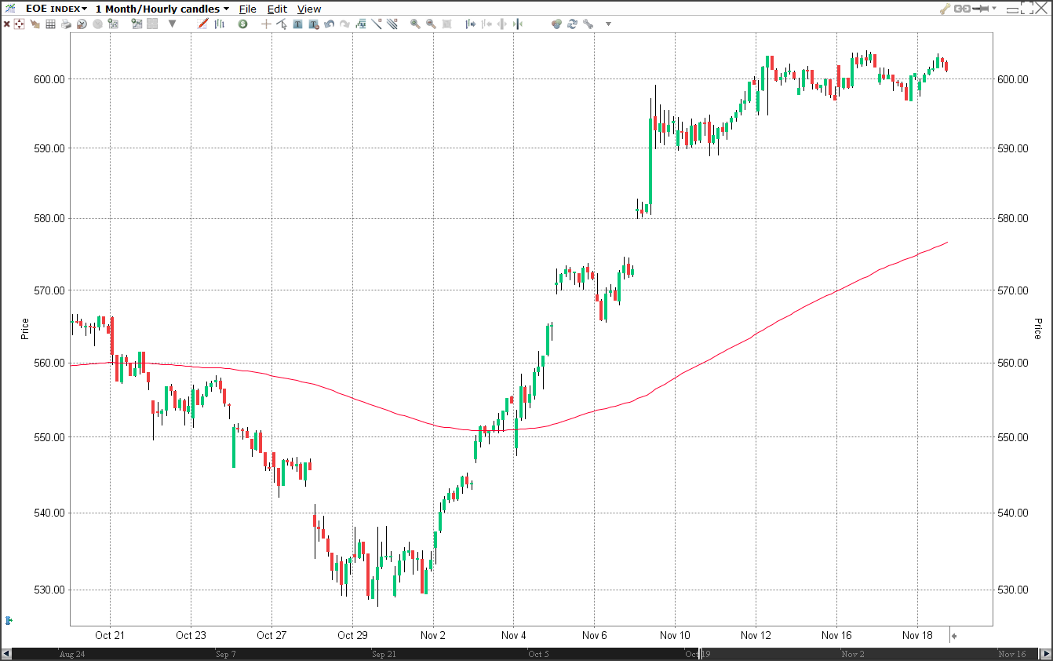1053x661 pixels.
Task: Click the green dollar sign icon
Action: point(242,24)
